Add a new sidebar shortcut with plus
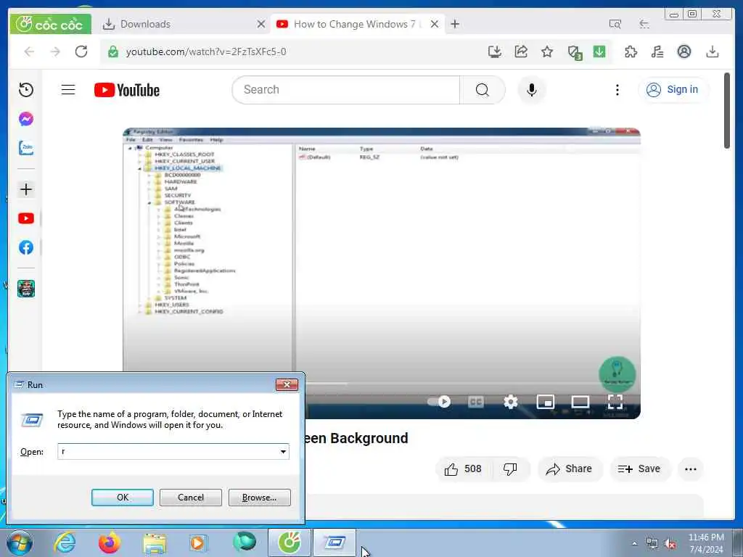The image size is (743, 557). pos(26,189)
